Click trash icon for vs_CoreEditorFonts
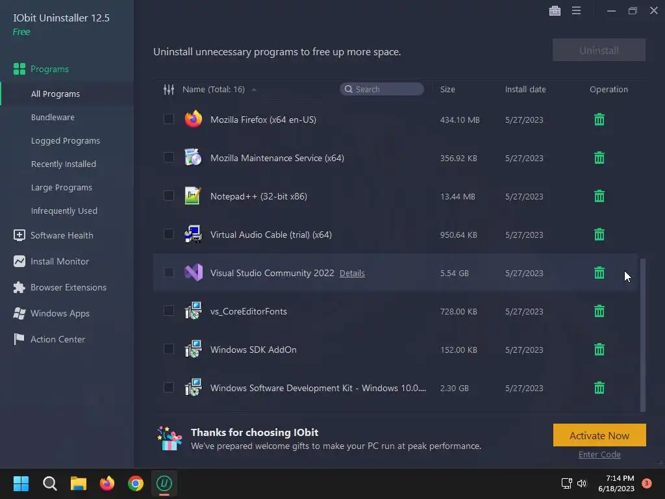Viewport: 665px width, 499px height. 599,311
